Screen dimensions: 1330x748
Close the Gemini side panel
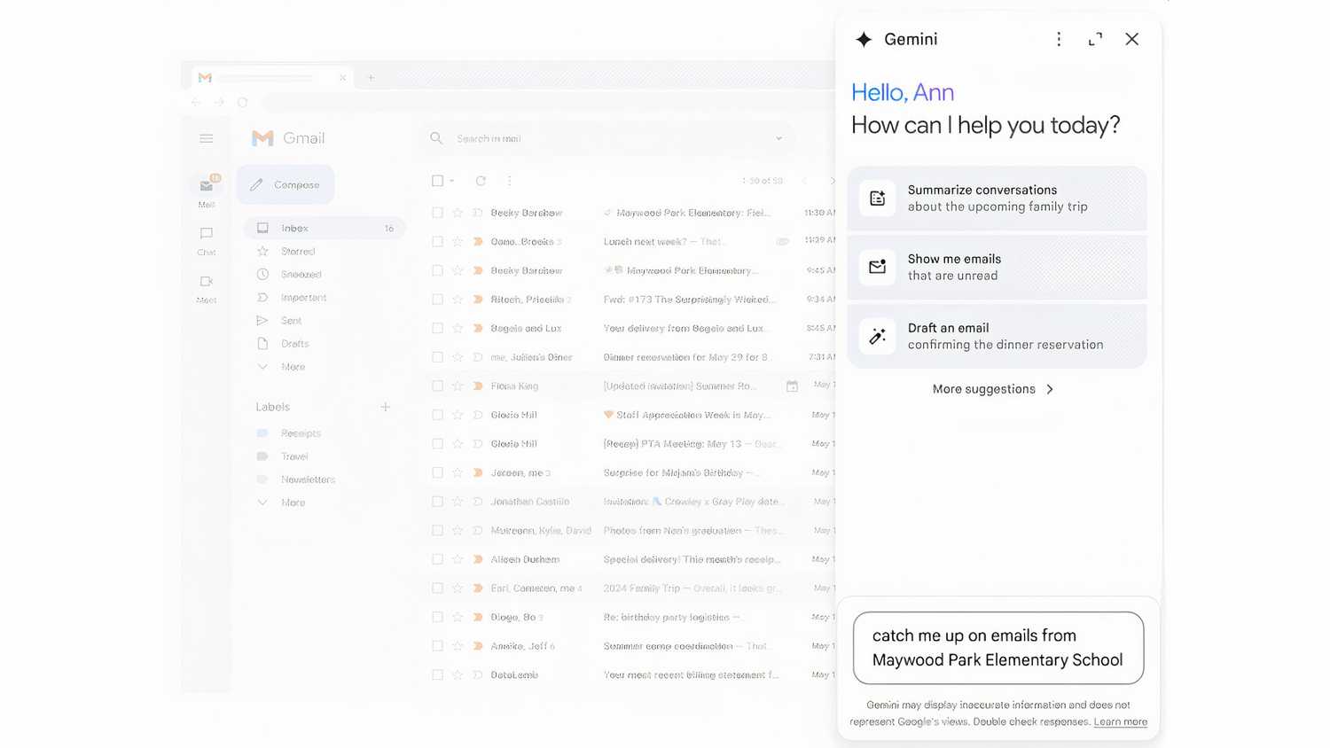click(1132, 39)
